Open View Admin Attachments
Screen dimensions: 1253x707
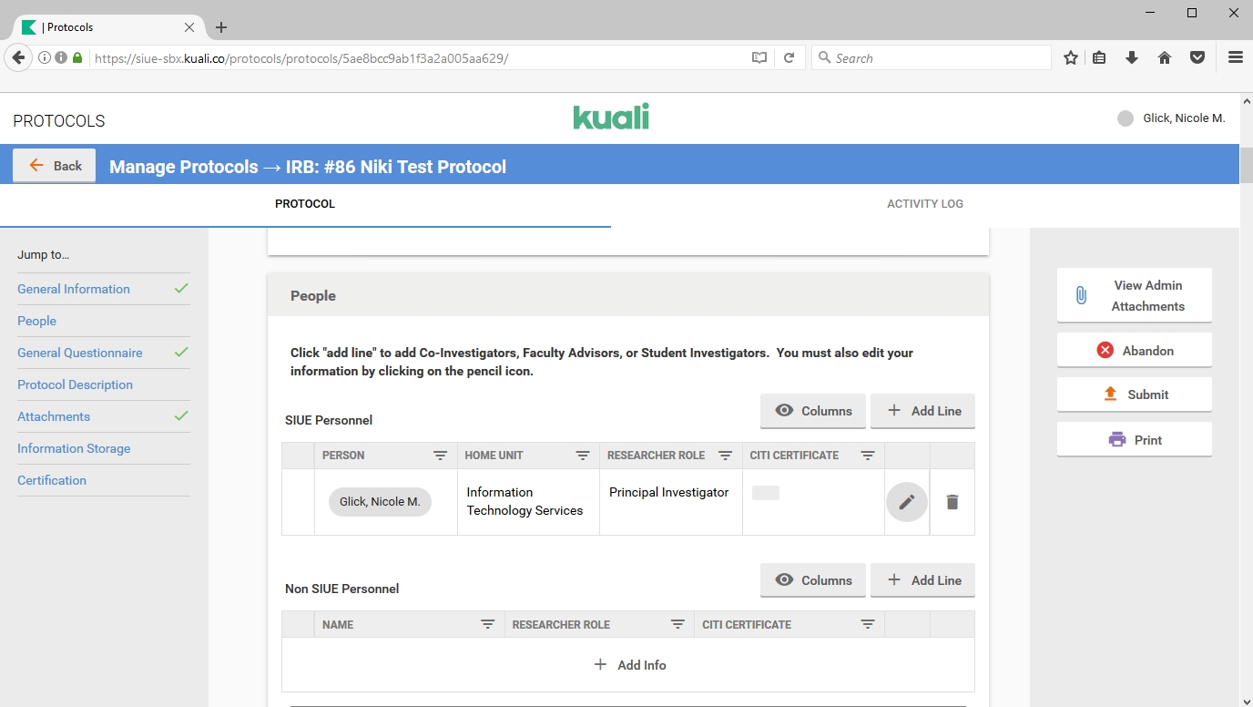click(1134, 295)
